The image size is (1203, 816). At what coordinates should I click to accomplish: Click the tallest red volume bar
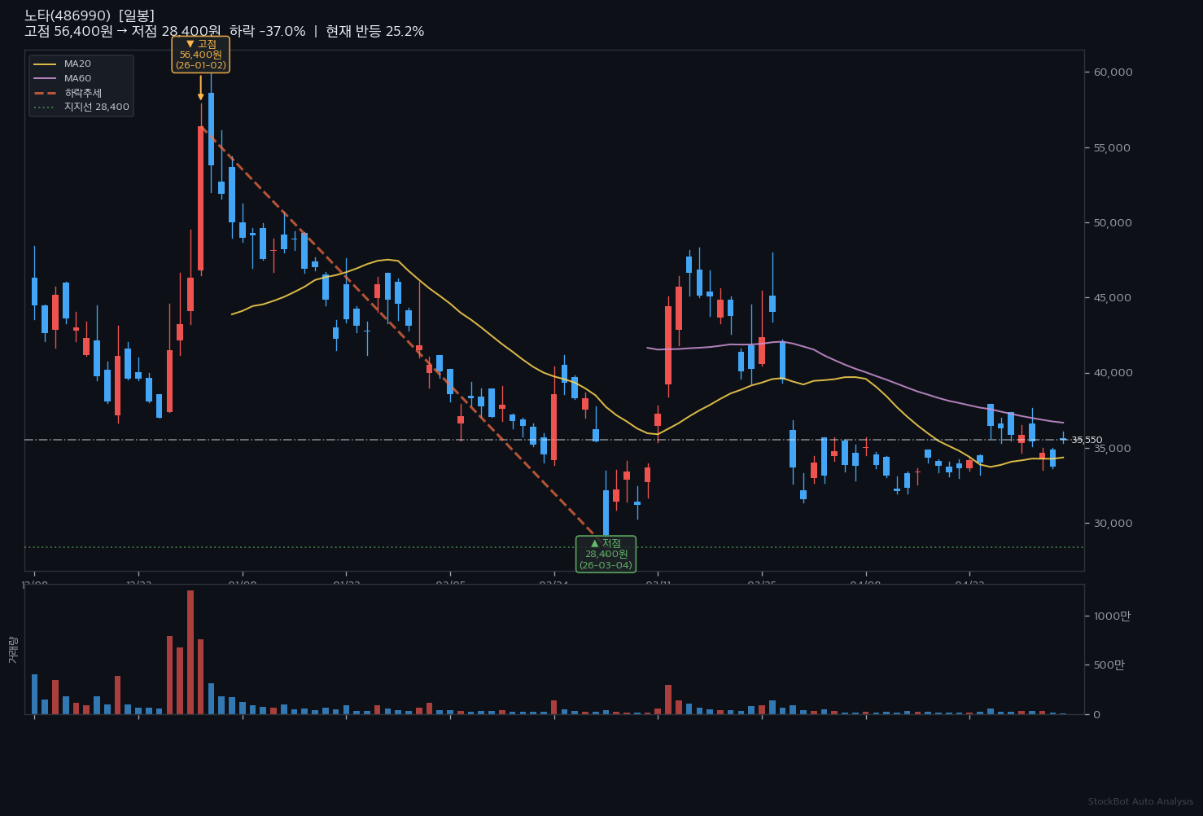click(190, 652)
